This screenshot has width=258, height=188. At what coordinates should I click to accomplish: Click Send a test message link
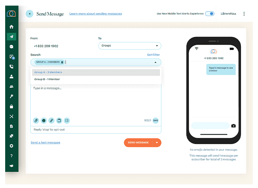pyautogui.click(x=45, y=142)
